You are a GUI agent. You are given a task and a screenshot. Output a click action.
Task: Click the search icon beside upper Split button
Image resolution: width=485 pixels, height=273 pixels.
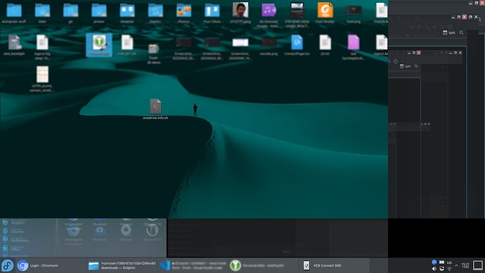(x=462, y=32)
